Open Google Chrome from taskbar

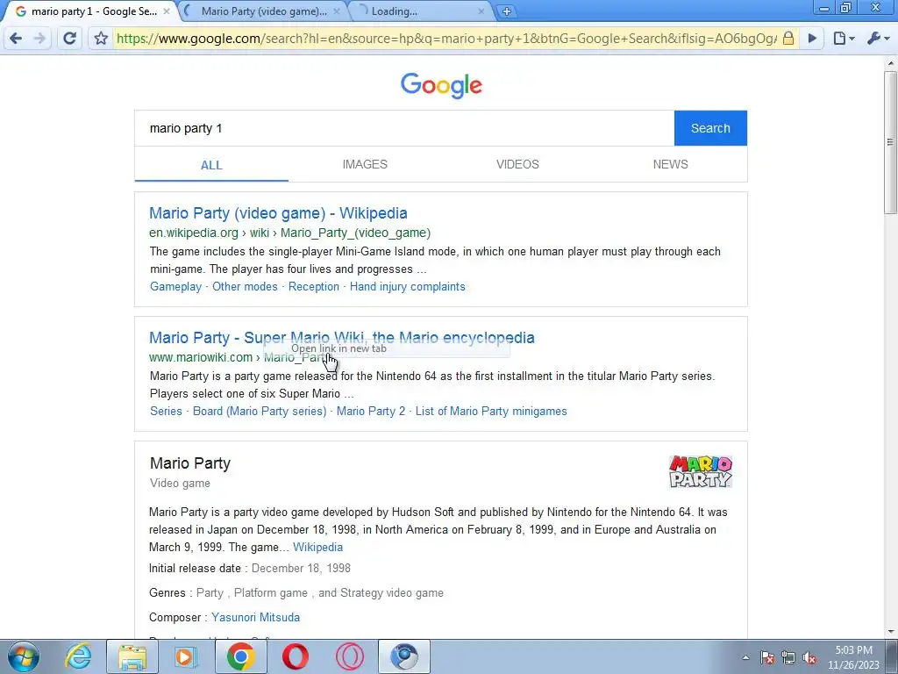tap(240, 656)
